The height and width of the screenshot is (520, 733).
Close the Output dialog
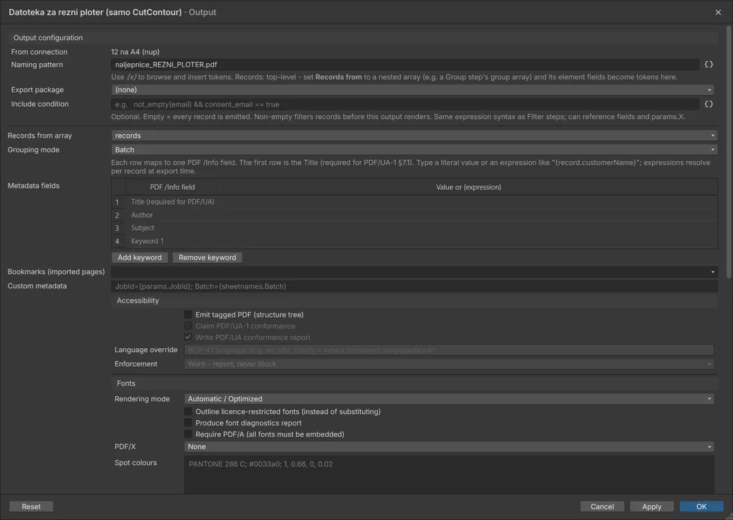(x=718, y=12)
